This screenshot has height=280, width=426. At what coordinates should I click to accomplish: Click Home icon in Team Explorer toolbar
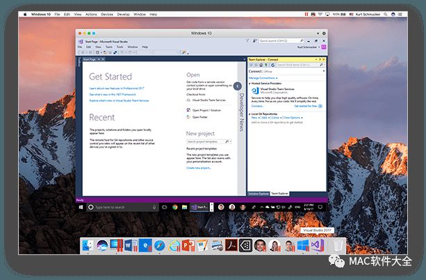(261, 64)
